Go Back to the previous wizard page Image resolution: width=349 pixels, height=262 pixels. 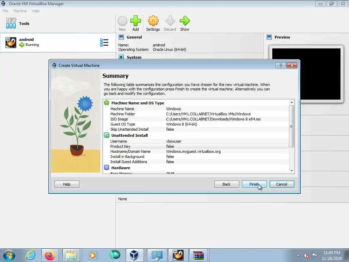pyautogui.click(x=227, y=184)
